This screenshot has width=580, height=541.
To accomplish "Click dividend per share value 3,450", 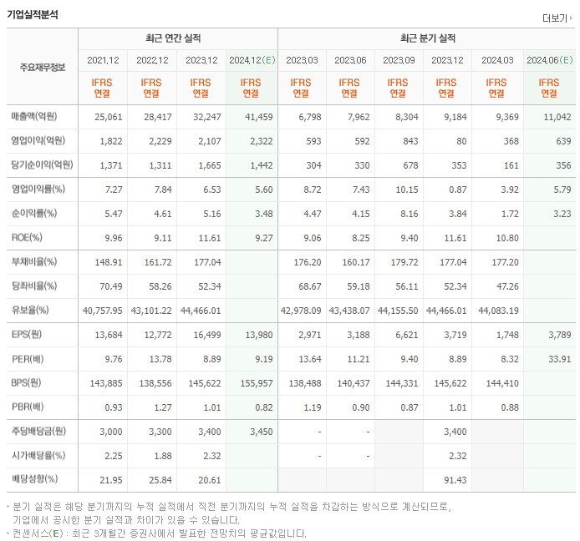I will pos(261,432).
